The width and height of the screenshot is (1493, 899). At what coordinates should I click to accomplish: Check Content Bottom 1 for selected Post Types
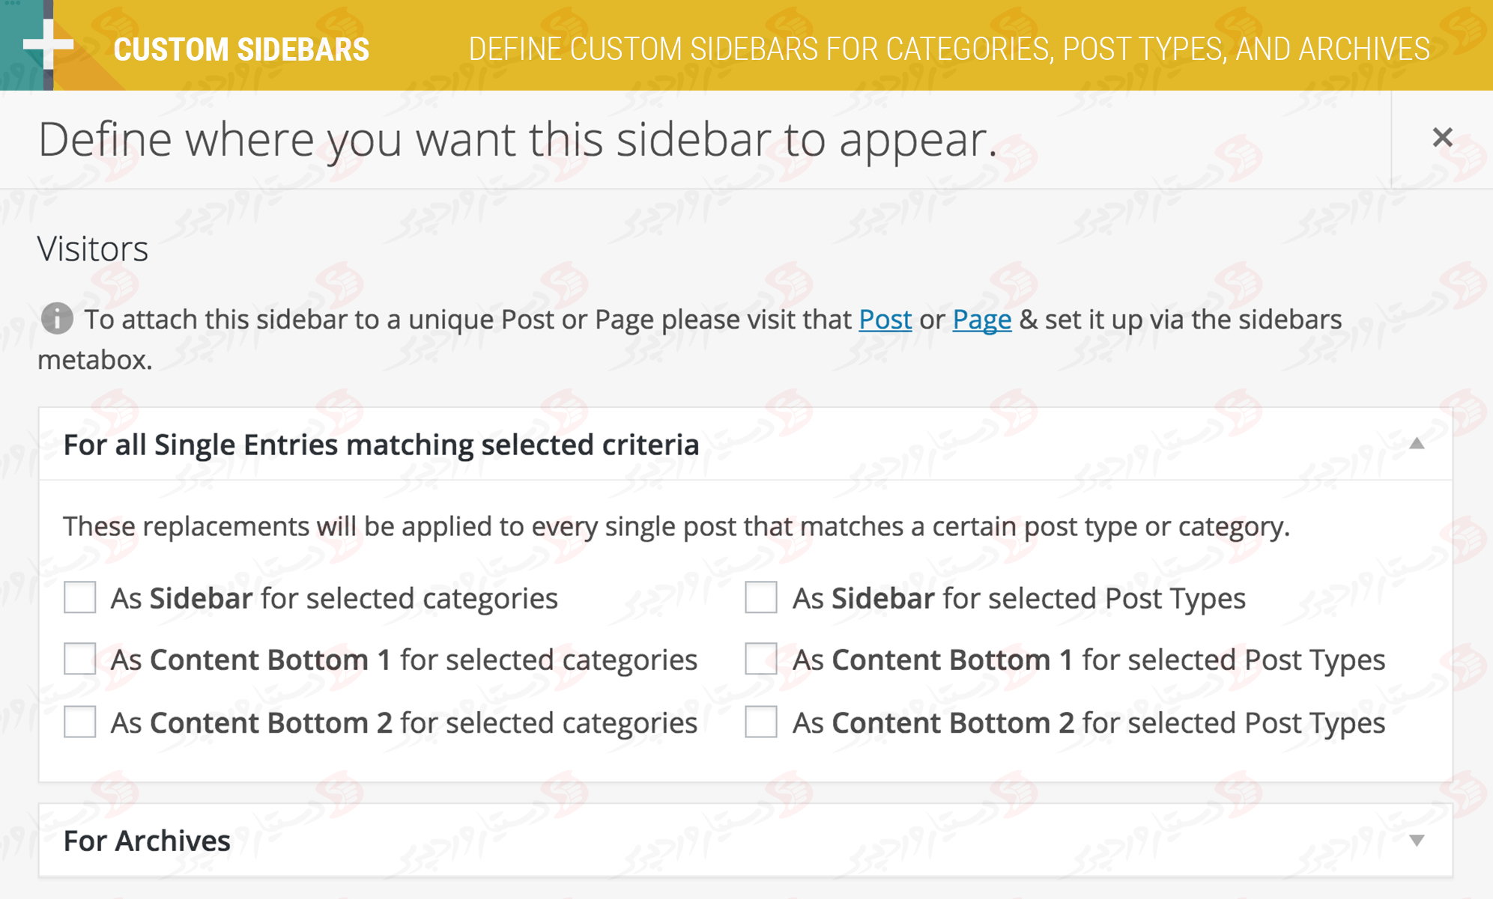(761, 659)
